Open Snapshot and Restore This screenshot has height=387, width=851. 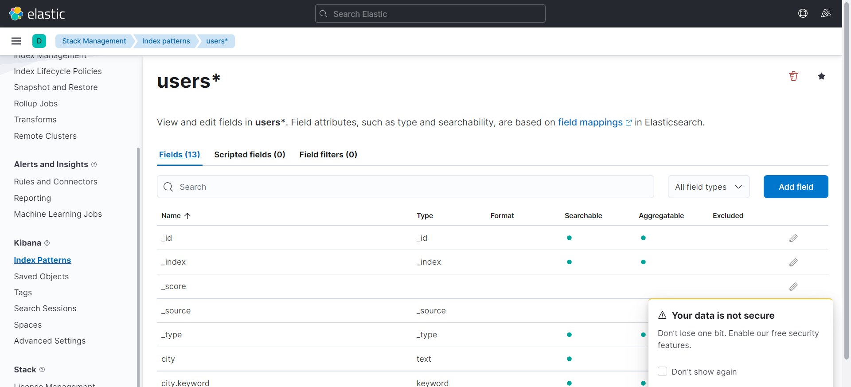56,87
